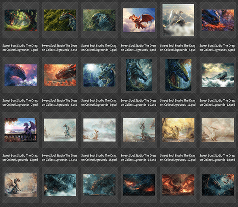The image size is (238, 207).
Task: Select thumbnail for grounds_16.psd
Action: [139, 130]
